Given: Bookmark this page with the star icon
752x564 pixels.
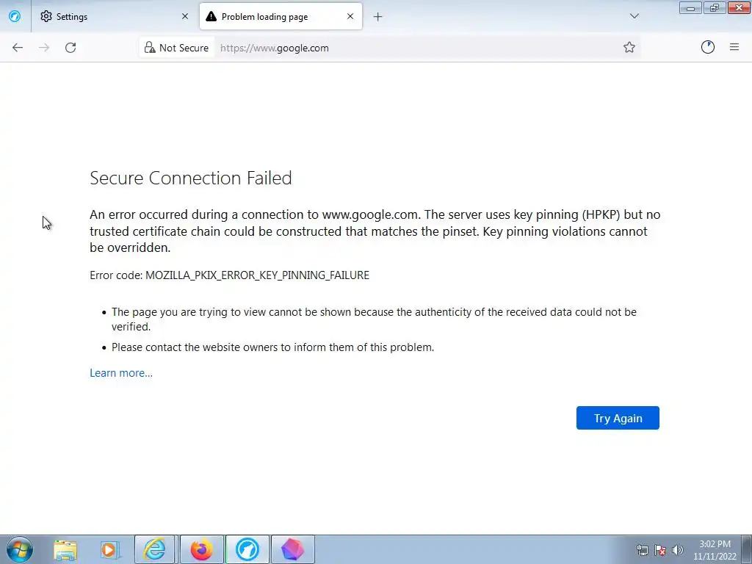Looking at the screenshot, I should point(629,48).
